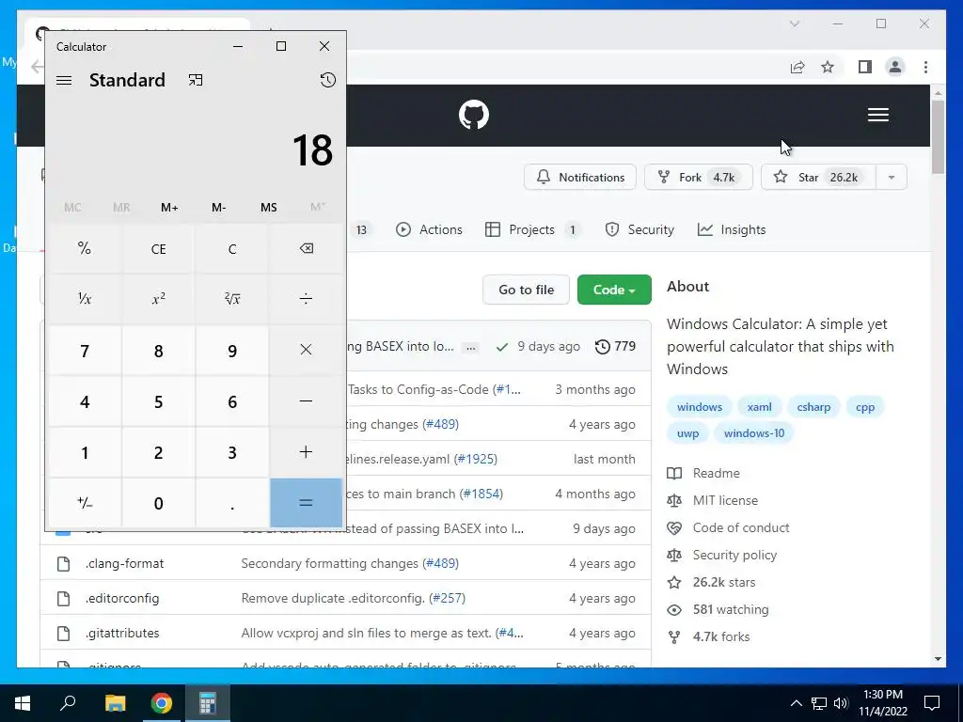Click the backspace key in Calculator
The height and width of the screenshot is (722, 963).
tap(306, 248)
